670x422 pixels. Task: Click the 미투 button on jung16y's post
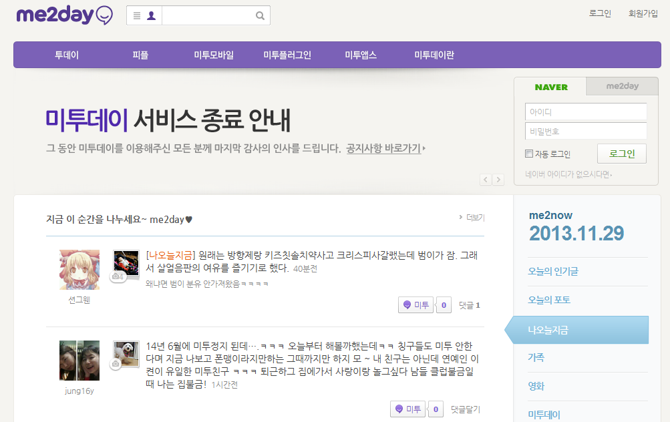point(407,409)
